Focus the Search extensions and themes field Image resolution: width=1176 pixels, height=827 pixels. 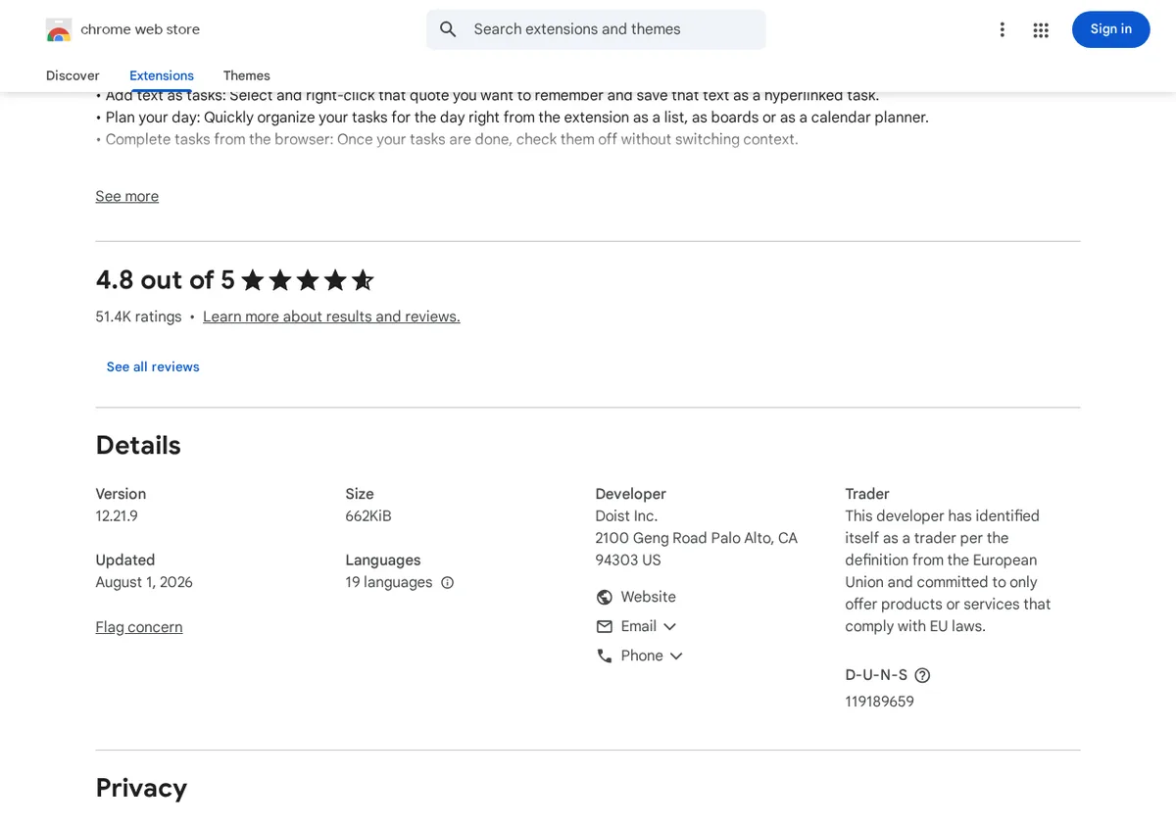coord(596,29)
